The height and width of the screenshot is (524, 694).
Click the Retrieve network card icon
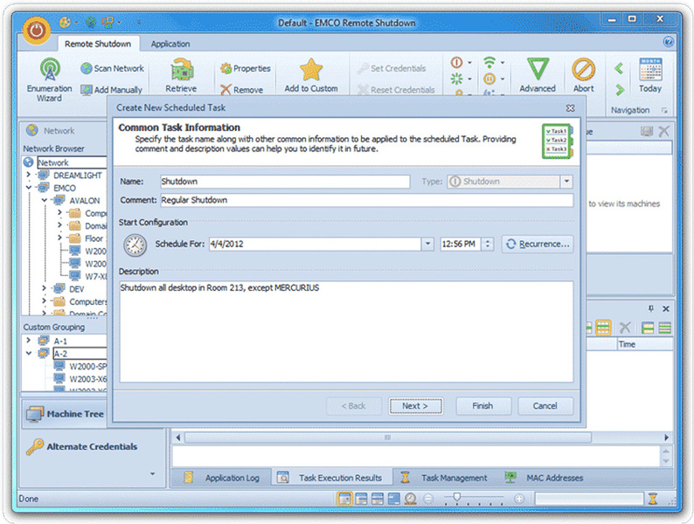pos(181,69)
